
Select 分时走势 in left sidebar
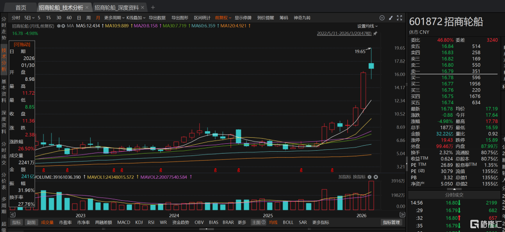[x=4, y=29]
